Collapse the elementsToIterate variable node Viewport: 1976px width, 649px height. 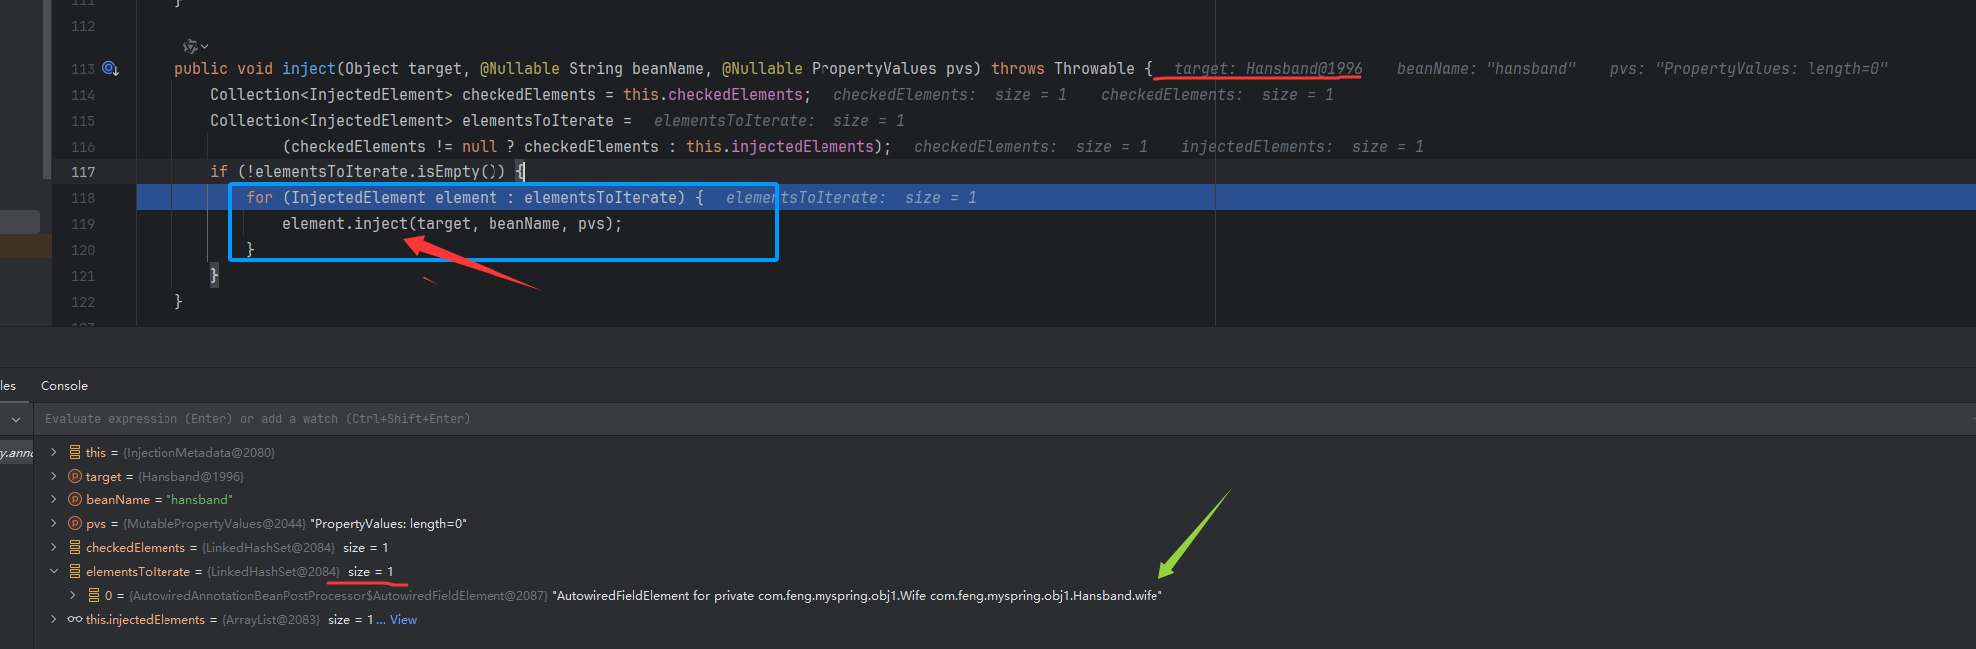click(x=54, y=572)
